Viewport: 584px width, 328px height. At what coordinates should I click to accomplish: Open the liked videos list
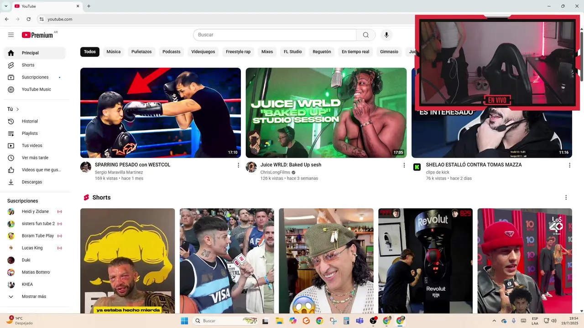click(35, 170)
